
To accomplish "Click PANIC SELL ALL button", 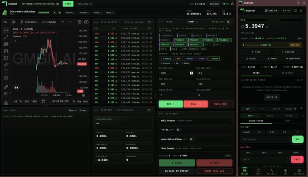I will (214, 171).
